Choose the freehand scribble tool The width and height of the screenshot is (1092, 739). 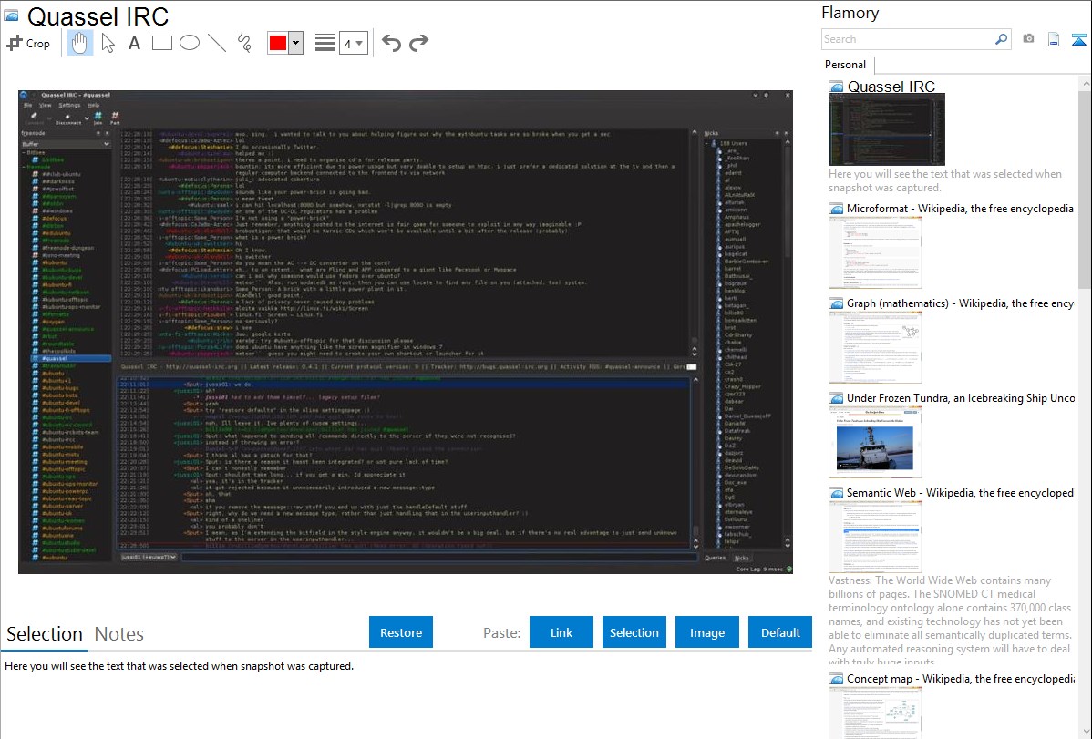[243, 43]
